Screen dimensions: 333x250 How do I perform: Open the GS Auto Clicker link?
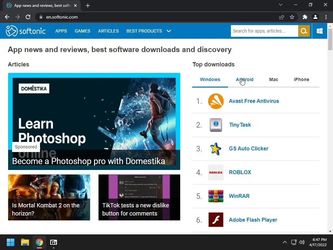tap(248, 148)
